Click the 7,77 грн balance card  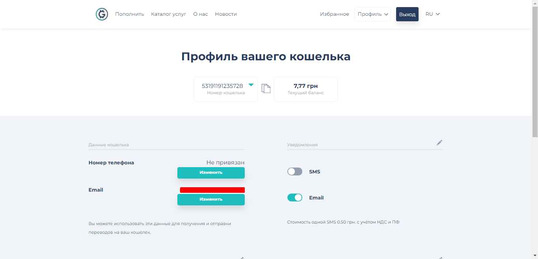click(x=306, y=89)
